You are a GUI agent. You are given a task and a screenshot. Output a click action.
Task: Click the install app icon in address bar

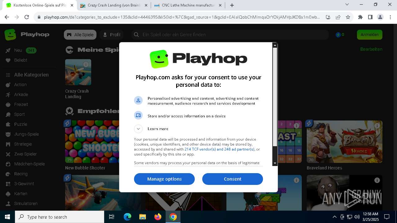tap(328, 17)
